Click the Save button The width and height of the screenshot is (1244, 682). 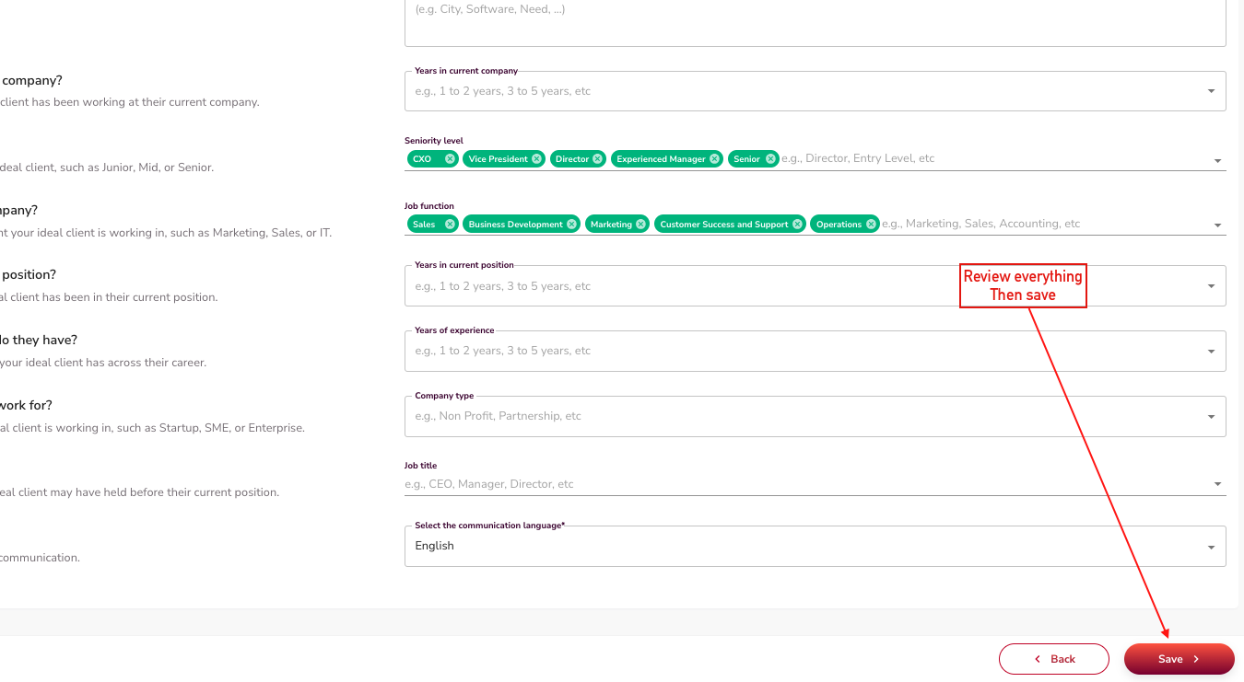pos(1179,659)
